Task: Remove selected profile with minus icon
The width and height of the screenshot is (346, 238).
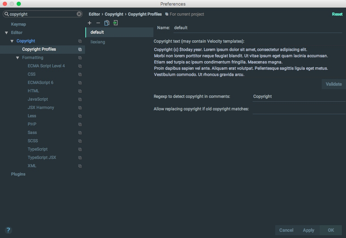Action: point(98,23)
